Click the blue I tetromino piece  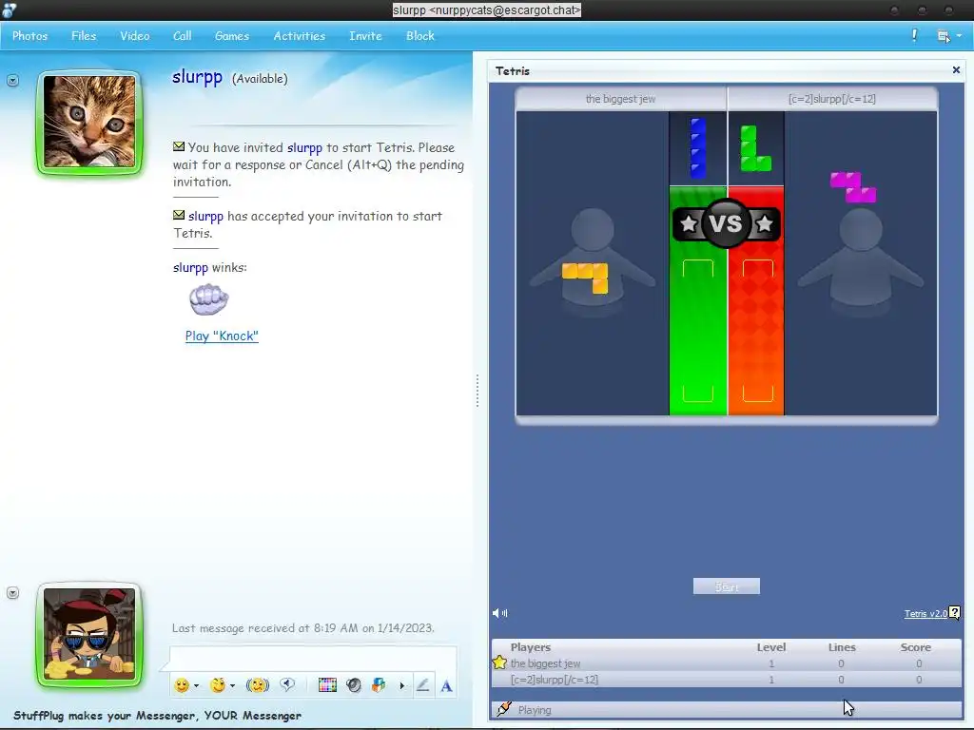[697, 148]
